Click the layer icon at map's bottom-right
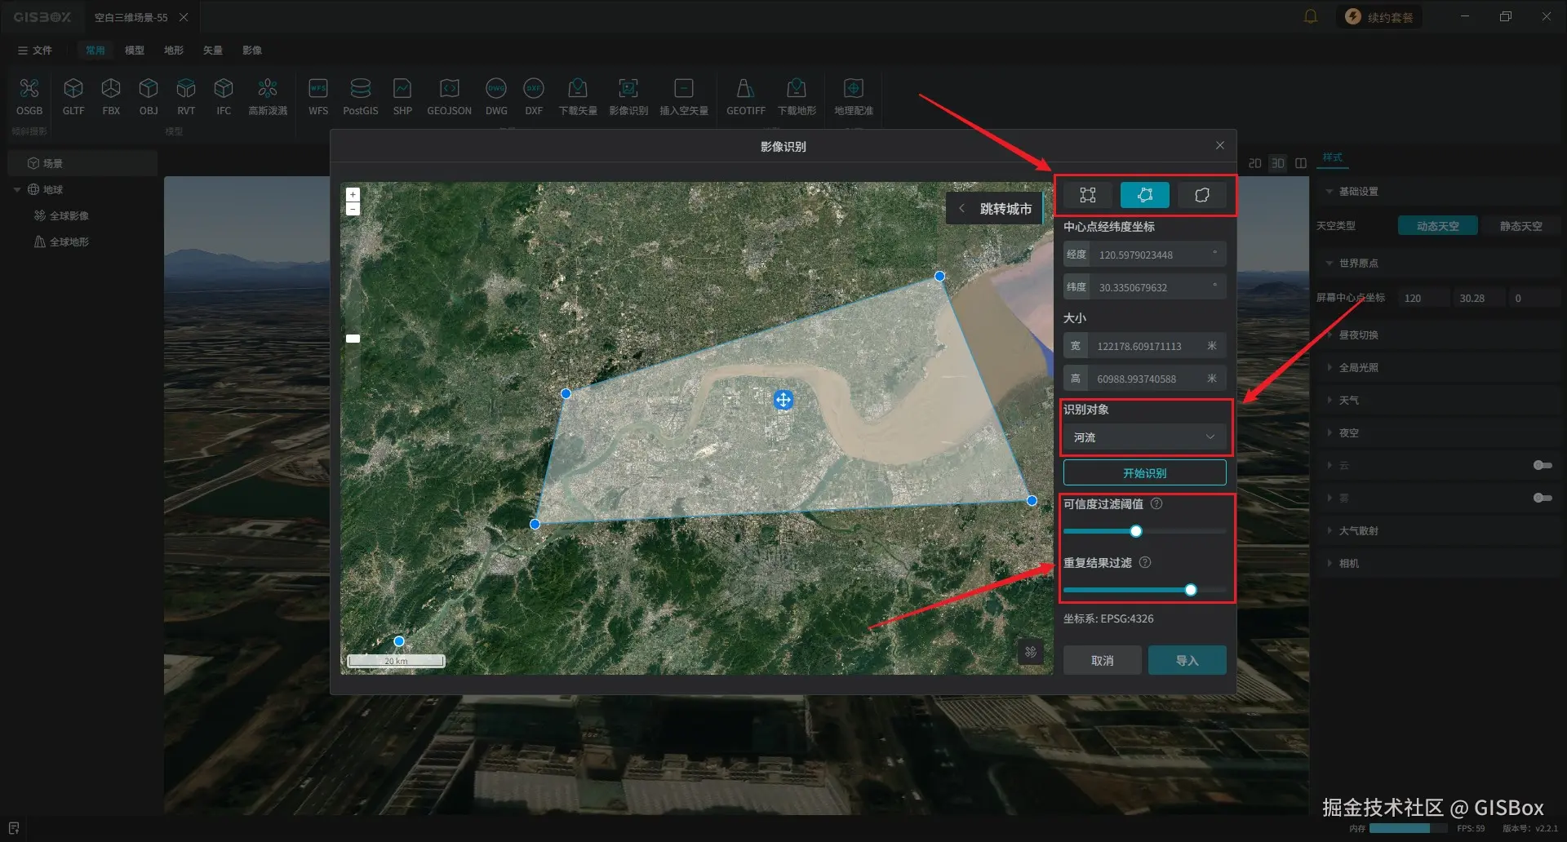This screenshot has height=842, width=1567. click(1031, 652)
